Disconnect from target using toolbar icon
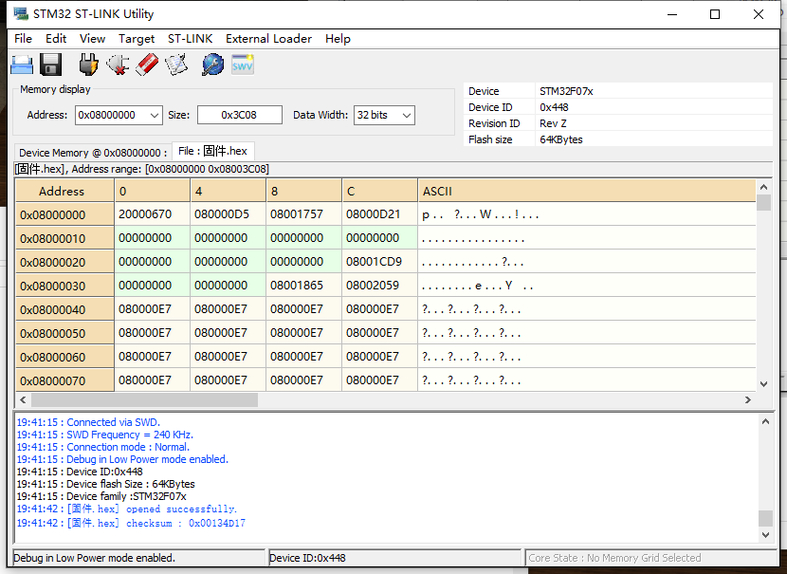787x574 pixels. (118, 65)
